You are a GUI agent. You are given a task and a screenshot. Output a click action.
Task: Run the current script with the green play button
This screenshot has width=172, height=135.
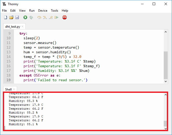[x=25, y=18]
